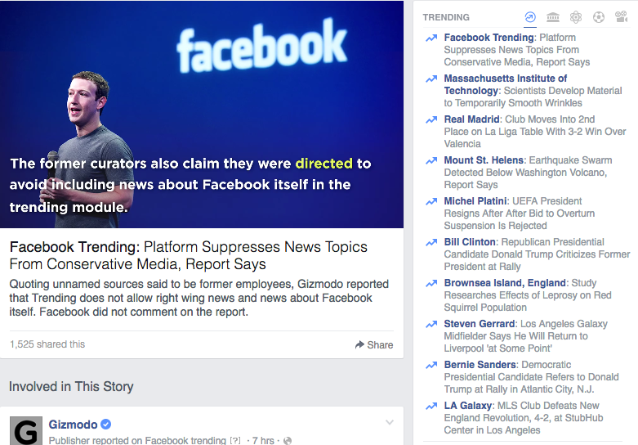This screenshot has height=445, width=638.
Task: Click the public globe icon on Gizmodo post
Action: [x=288, y=441]
